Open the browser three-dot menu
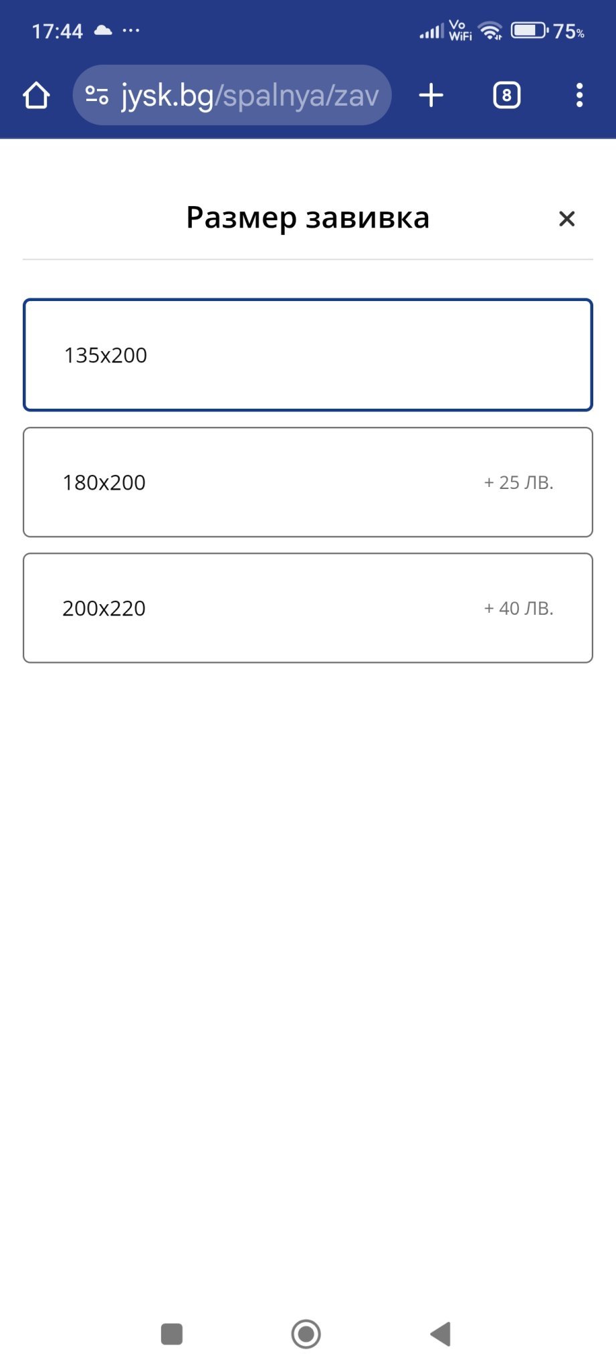616x1370 pixels. pos(579,96)
